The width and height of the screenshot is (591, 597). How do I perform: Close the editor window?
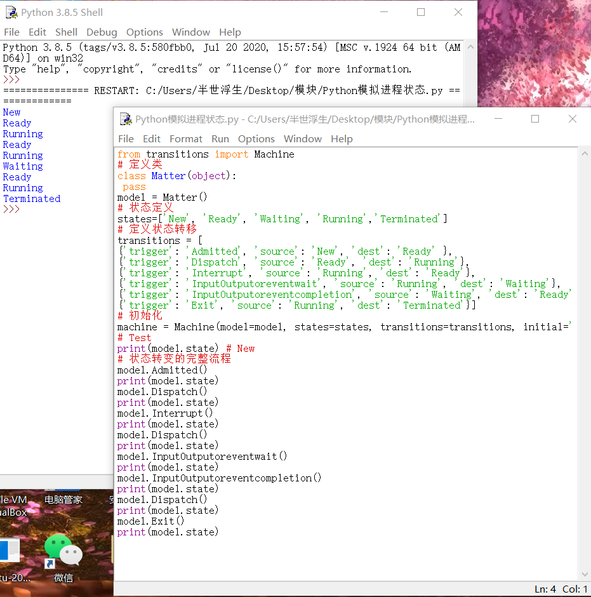tap(573, 119)
